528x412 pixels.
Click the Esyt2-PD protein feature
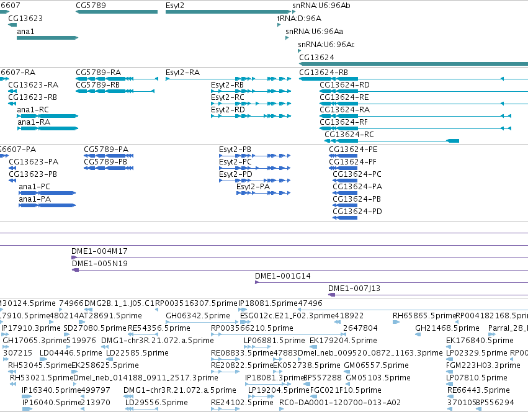tap(254, 181)
